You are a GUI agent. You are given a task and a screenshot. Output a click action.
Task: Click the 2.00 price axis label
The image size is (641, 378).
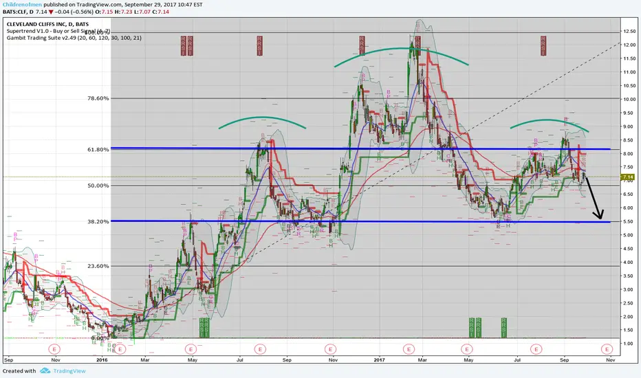point(629,317)
